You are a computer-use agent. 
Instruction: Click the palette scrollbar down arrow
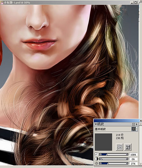[x=141, y=164]
